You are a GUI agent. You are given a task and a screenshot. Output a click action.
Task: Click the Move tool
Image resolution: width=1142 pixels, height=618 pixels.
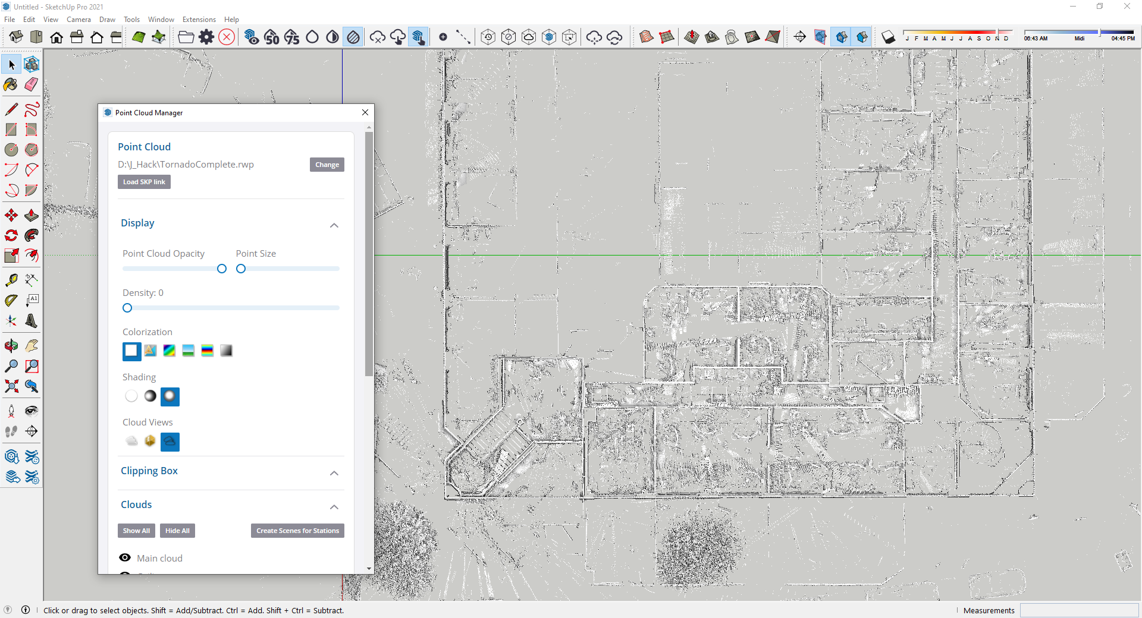(x=11, y=215)
